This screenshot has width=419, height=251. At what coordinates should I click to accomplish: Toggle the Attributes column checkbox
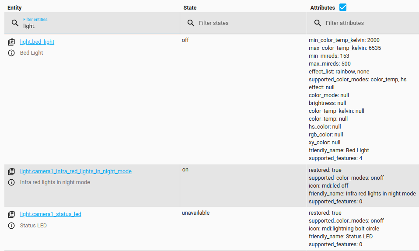[x=343, y=7]
